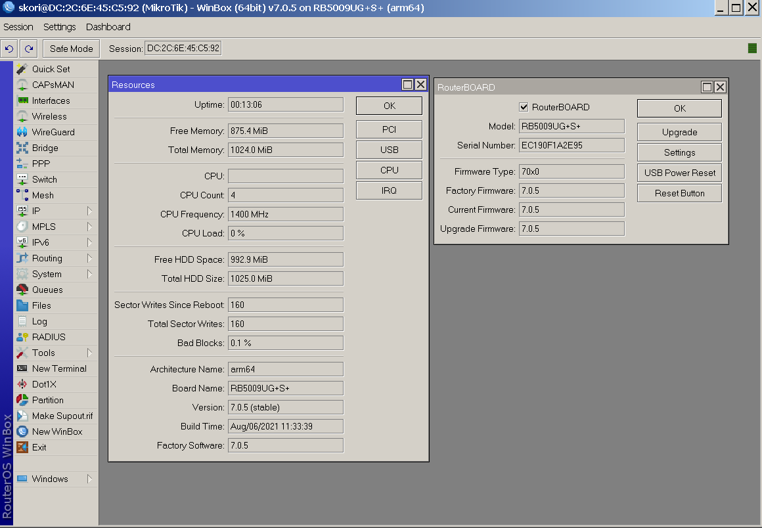The height and width of the screenshot is (528, 762).
Task: Toggle Safe Mode on
Action: click(x=72, y=49)
